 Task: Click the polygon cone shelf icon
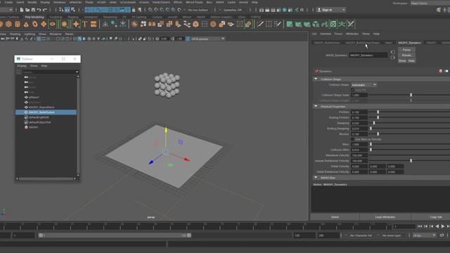(x=26, y=24)
